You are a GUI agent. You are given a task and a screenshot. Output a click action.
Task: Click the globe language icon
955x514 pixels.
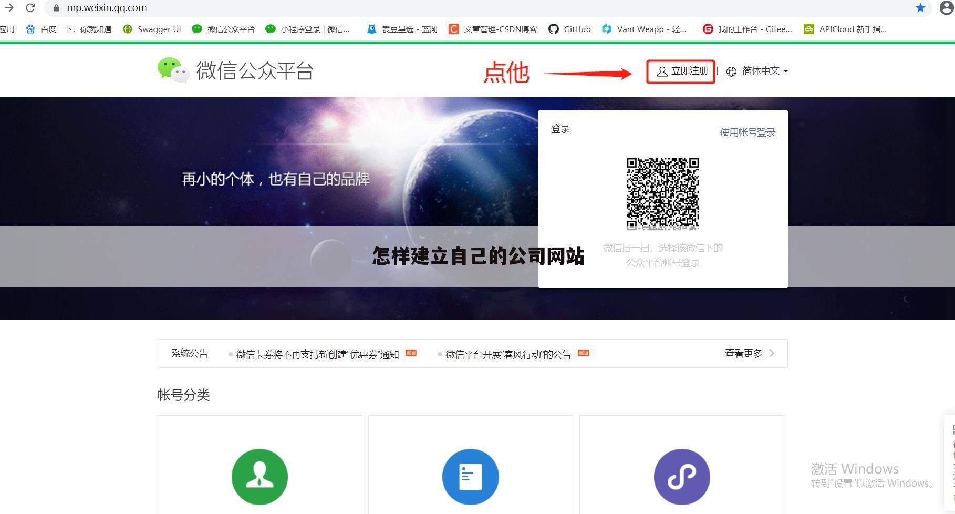pos(731,71)
